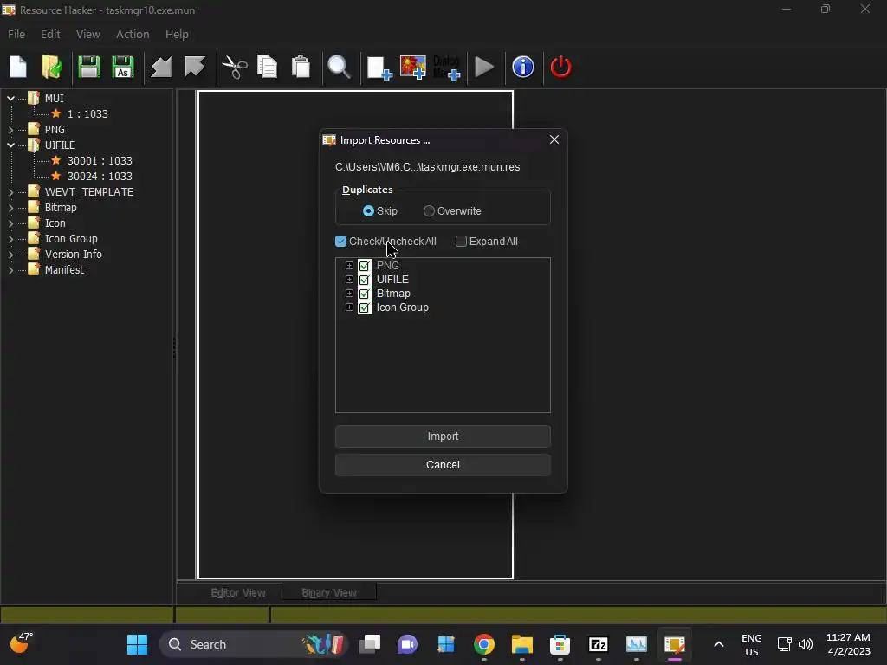
Task: Click the Dialog Menu add icon
Action: [x=447, y=68]
